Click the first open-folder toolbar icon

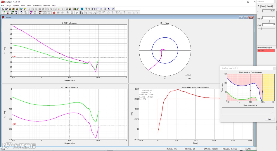click(10, 9)
